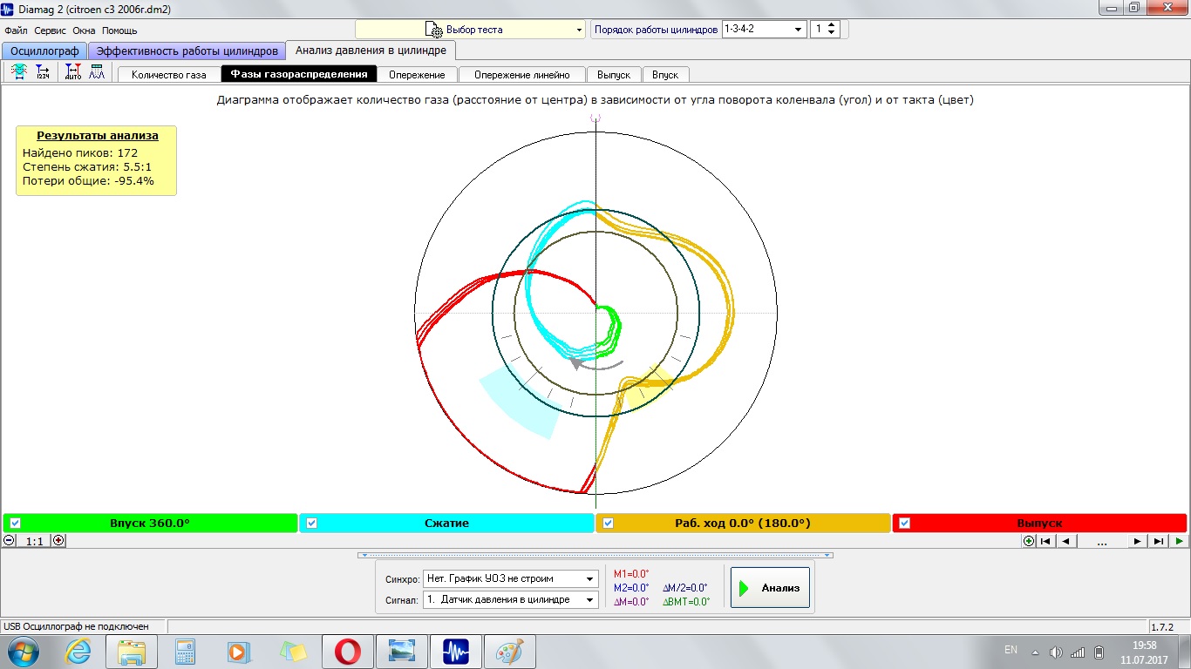Open the cylinder firing order 1-3-4-2 dropdown

(x=763, y=29)
